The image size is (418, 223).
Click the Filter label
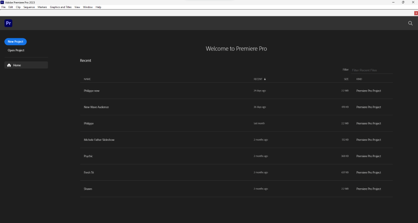point(346,70)
